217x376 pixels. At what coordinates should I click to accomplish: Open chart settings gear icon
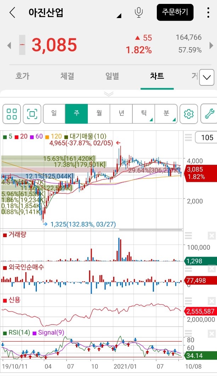tap(189, 114)
